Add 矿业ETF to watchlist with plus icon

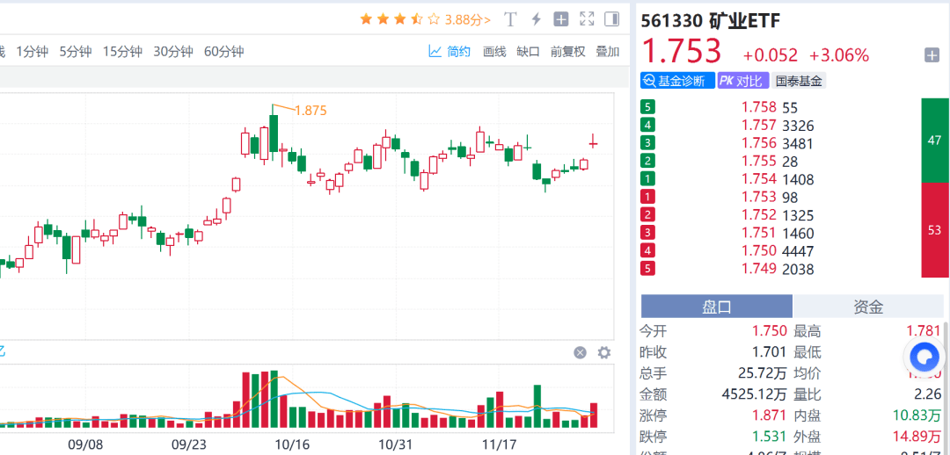(x=932, y=55)
